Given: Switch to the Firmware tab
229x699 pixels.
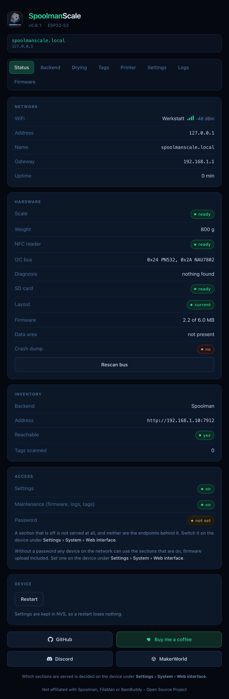Looking at the screenshot, I should (25, 82).
